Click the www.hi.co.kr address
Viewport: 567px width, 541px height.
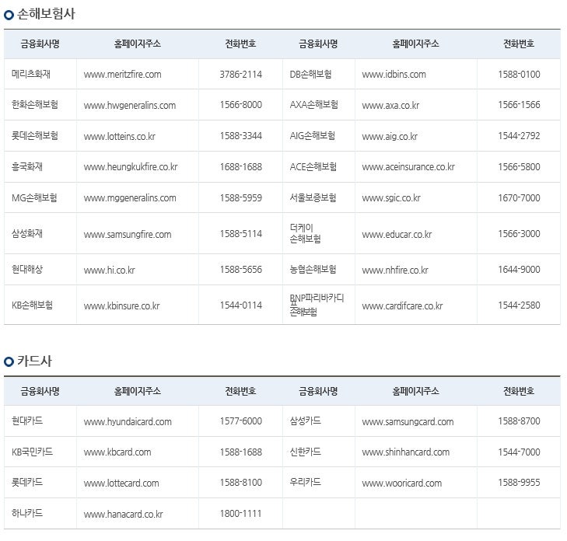pyautogui.click(x=109, y=270)
